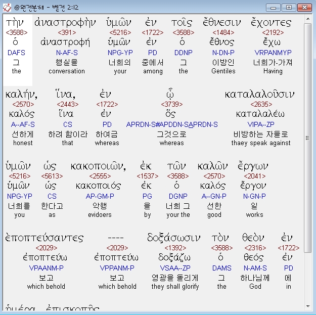316x315 pixels.
Task: Click parsing code VIPA--ZP
Action: coord(261,124)
